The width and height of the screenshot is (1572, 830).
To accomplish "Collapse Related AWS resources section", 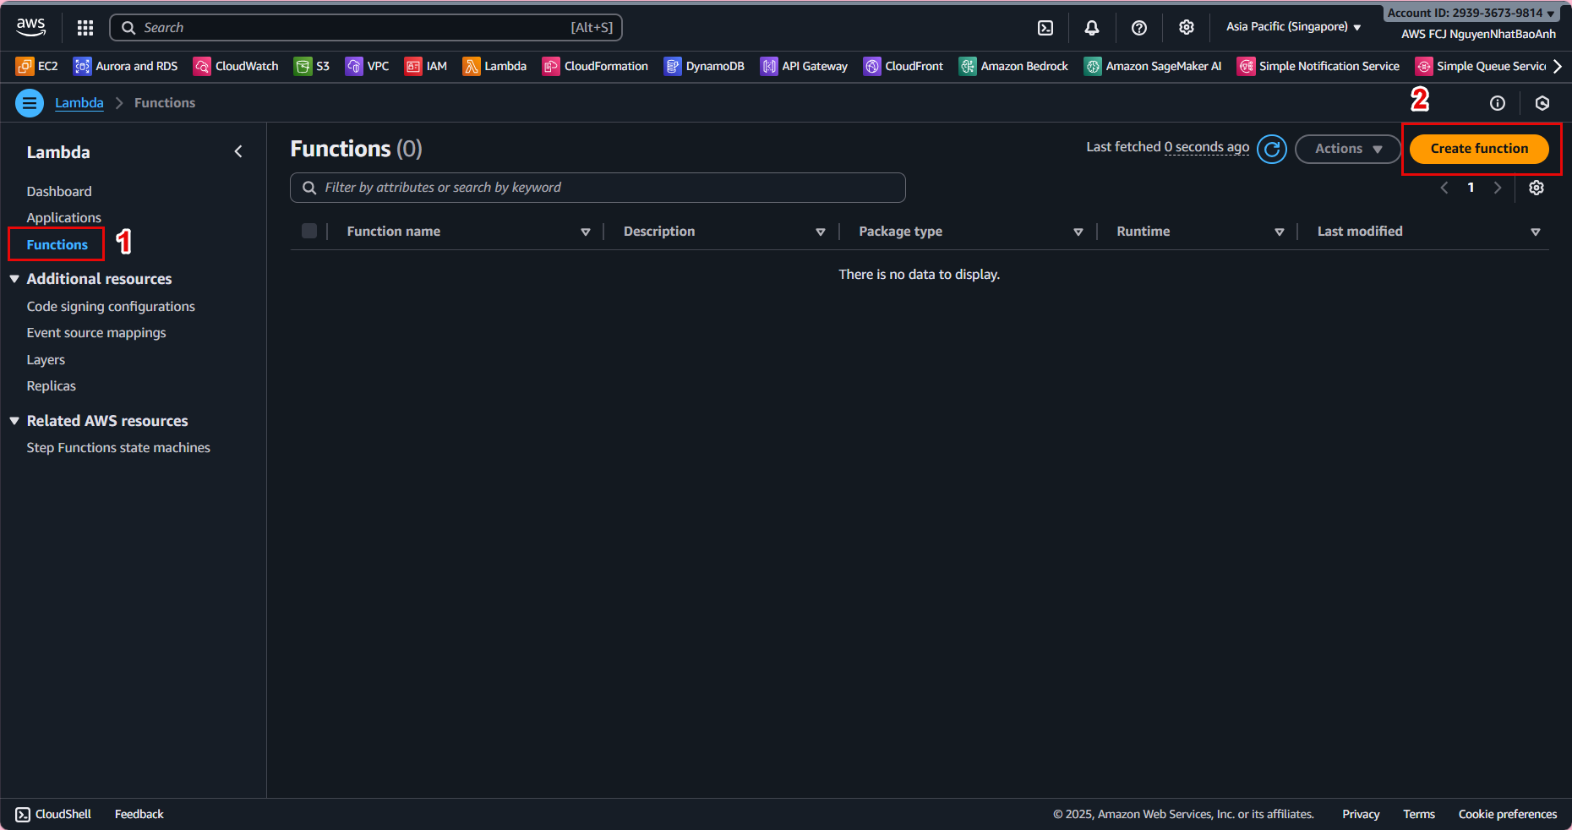I will [14, 421].
